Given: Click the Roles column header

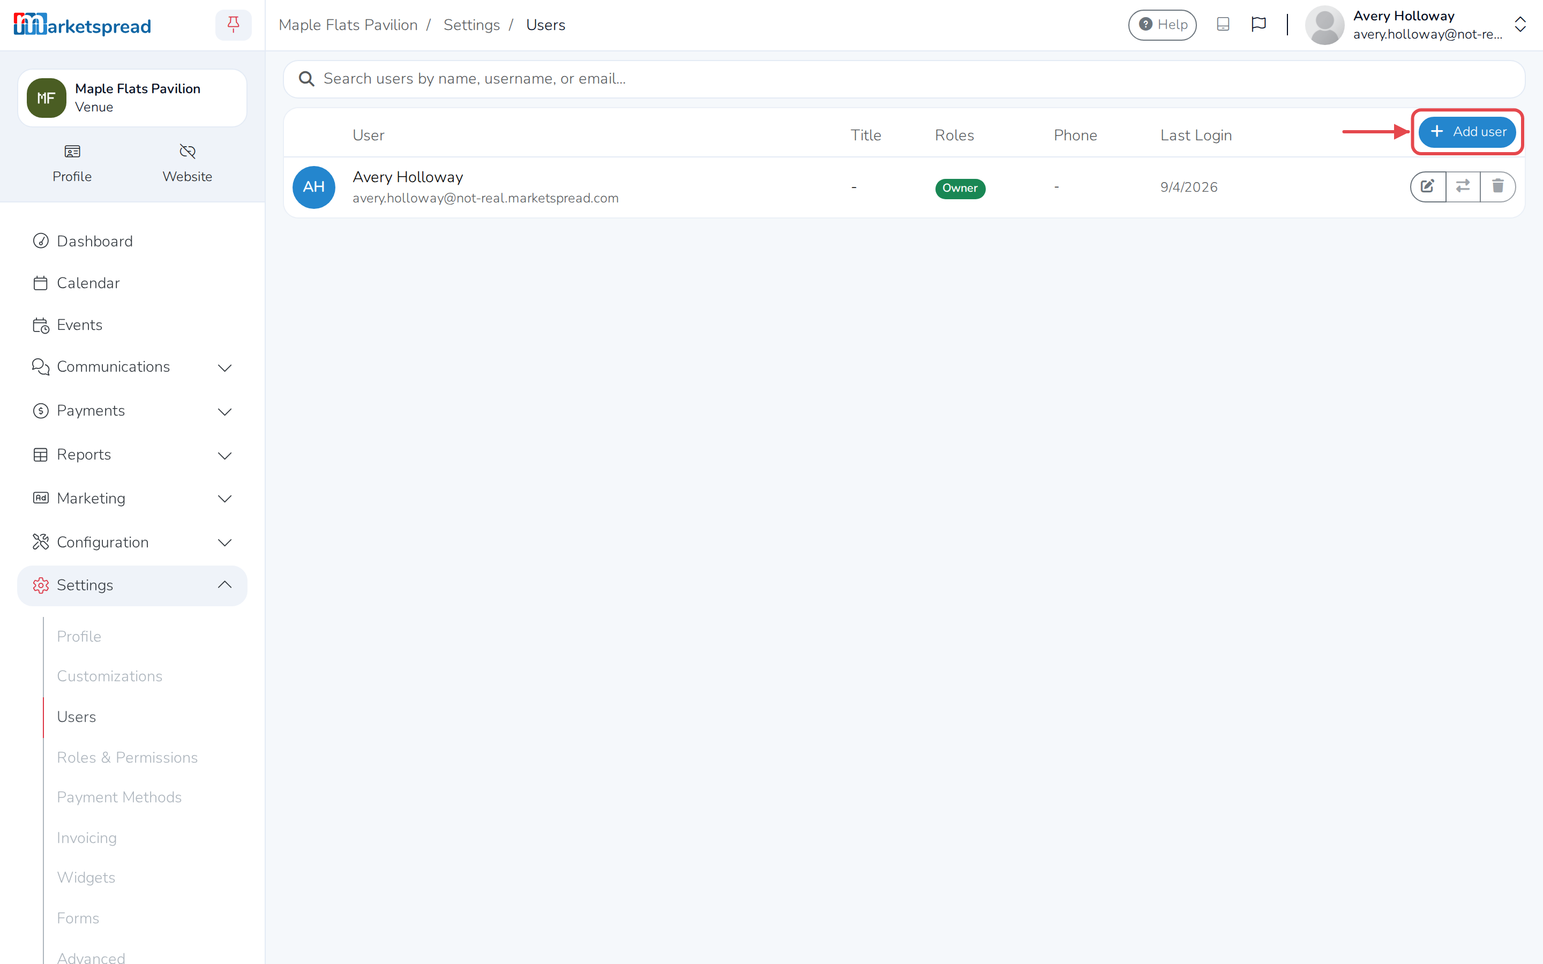Looking at the screenshot, I should 954,135.
